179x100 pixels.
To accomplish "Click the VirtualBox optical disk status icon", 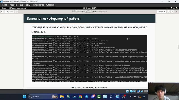I will tap(131, 91).
